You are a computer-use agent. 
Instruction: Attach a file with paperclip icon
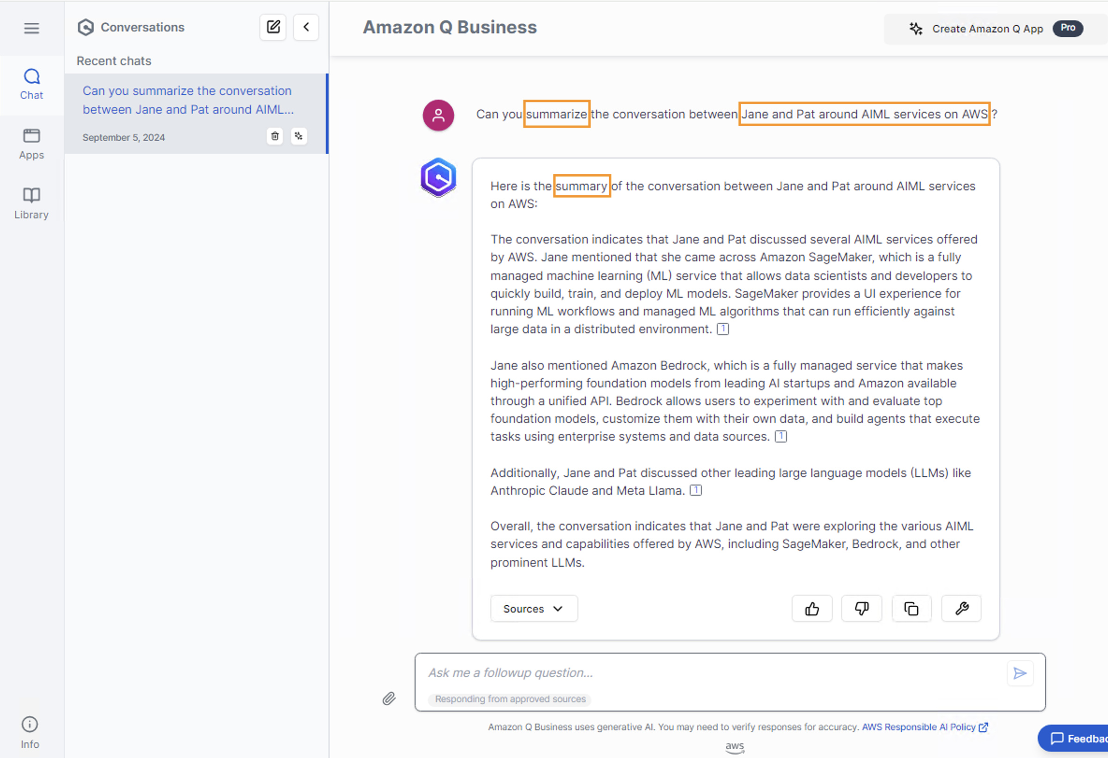pos(389,698)
